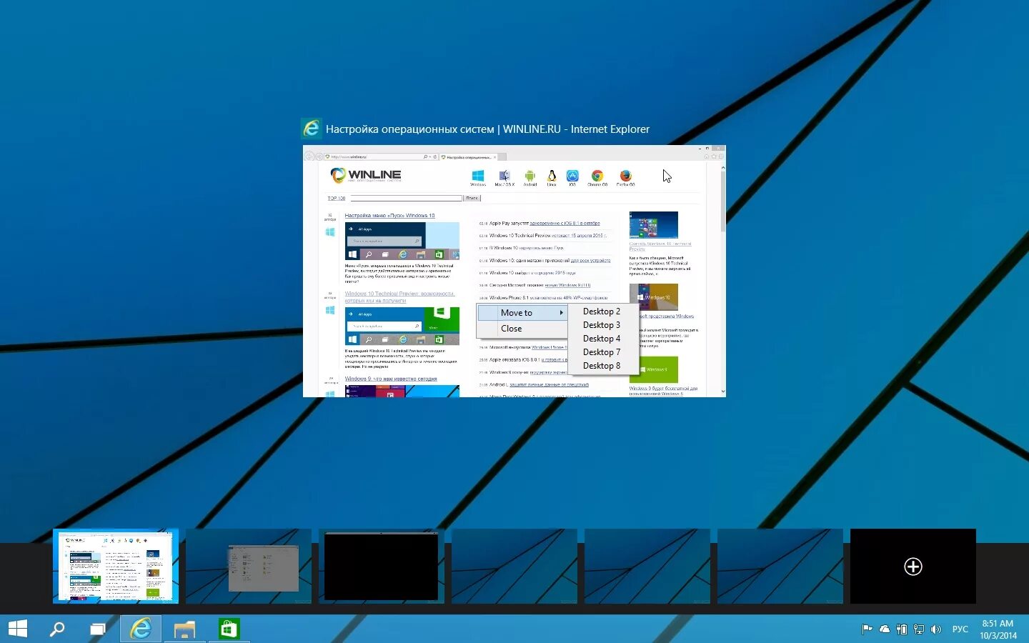Open the taskbar Search magnifier
This screenshot has width=1029, height=643.
57,629
